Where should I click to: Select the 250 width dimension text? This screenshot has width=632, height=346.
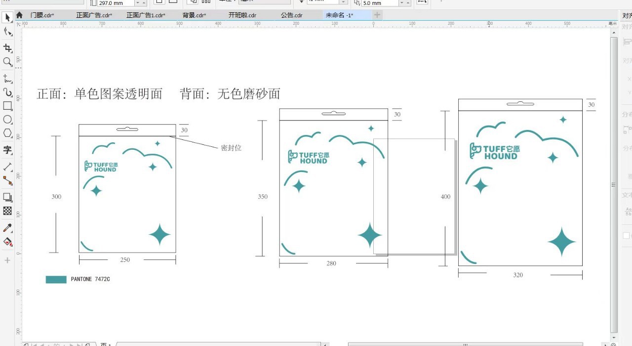coord(125,260)
